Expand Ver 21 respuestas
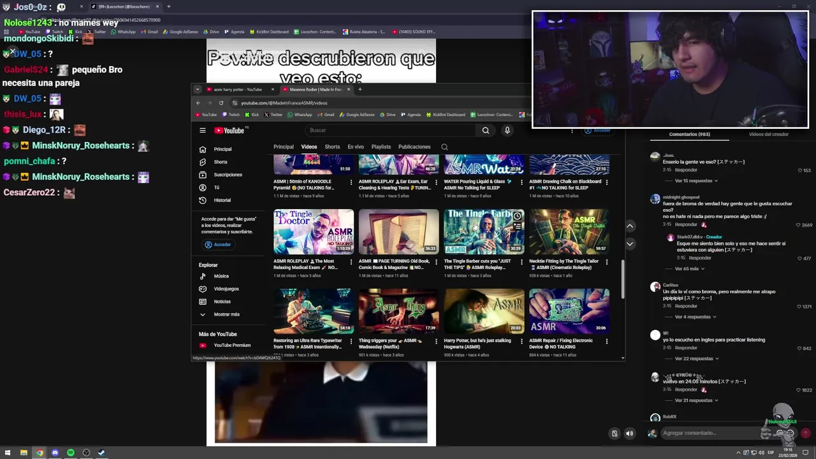Screen dimensions: 816x459 tap(696, 400)
